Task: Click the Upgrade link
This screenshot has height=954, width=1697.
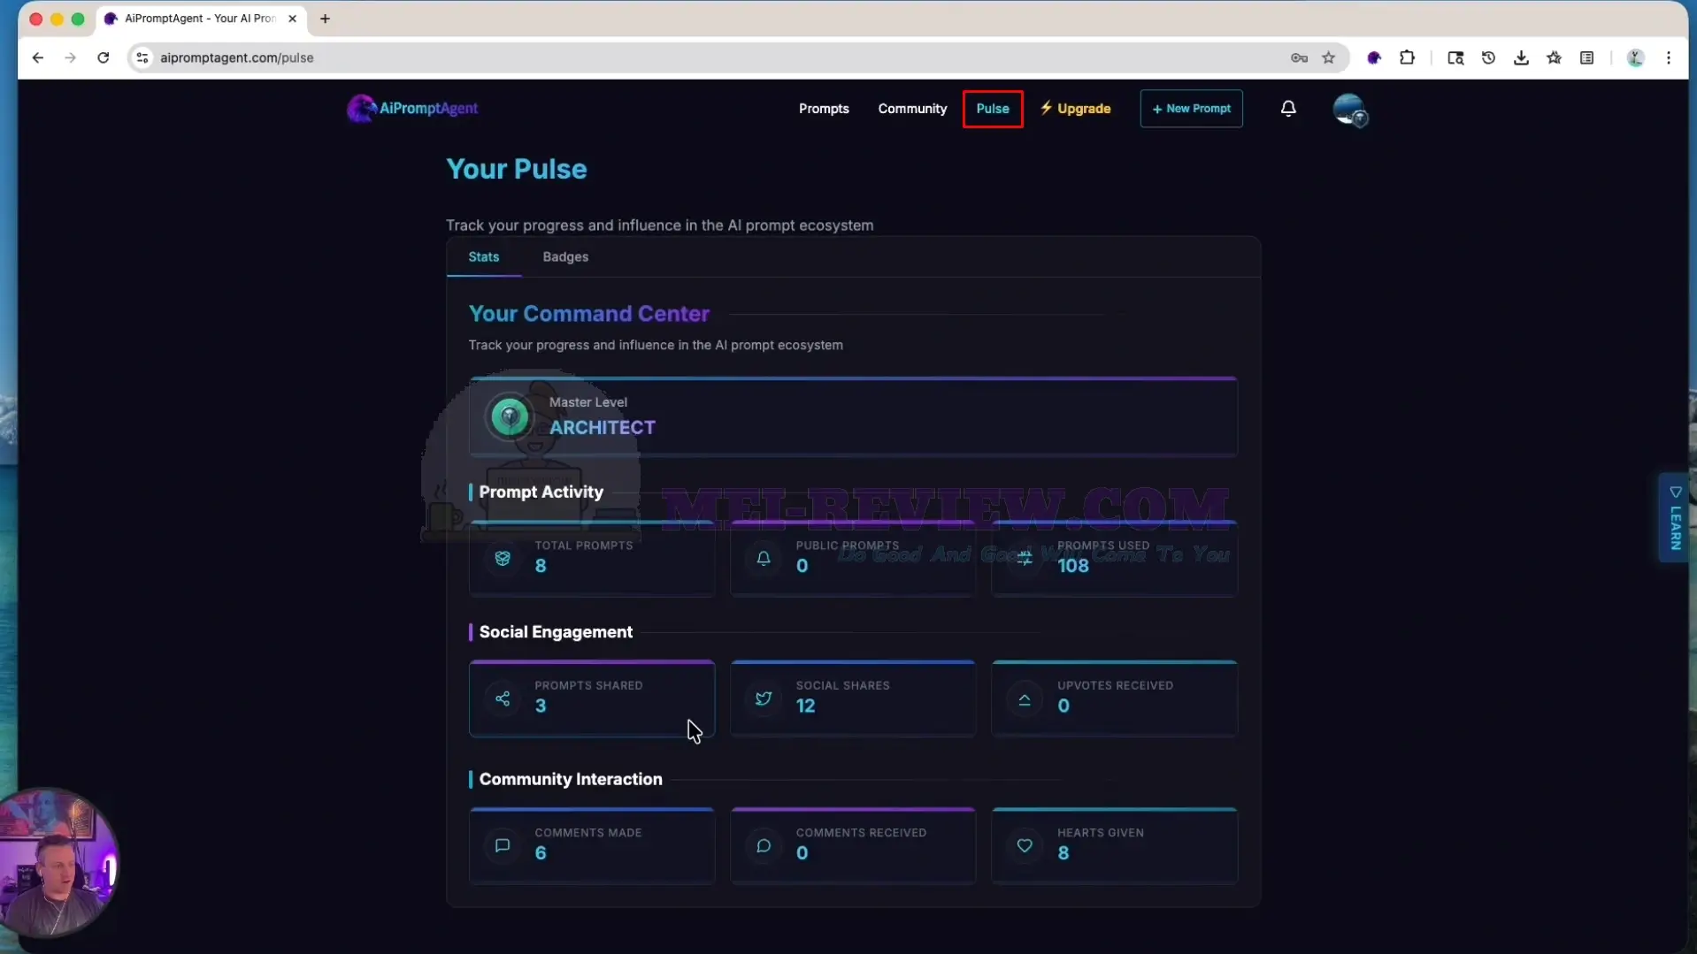Action: (1075, 108)
